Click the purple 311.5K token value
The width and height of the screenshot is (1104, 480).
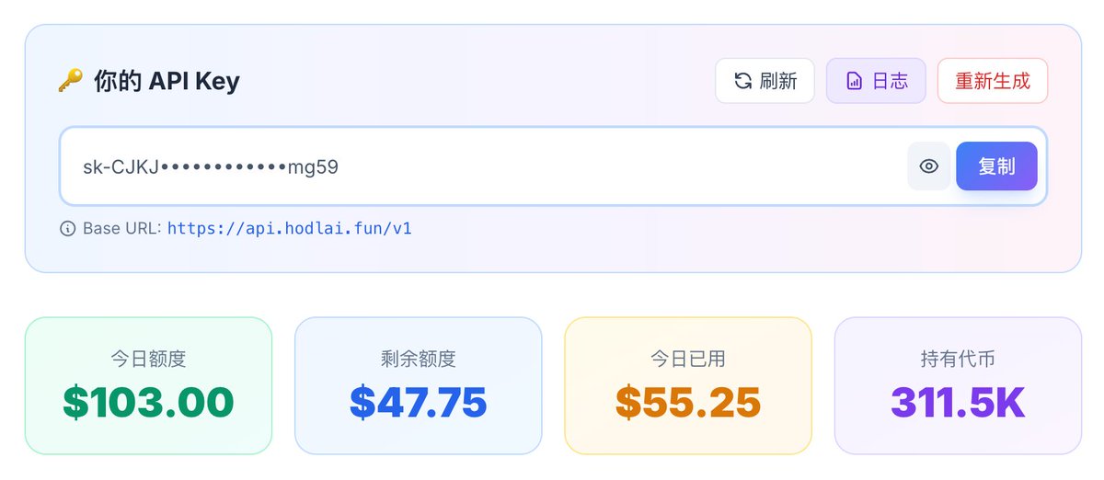point(958,402)
